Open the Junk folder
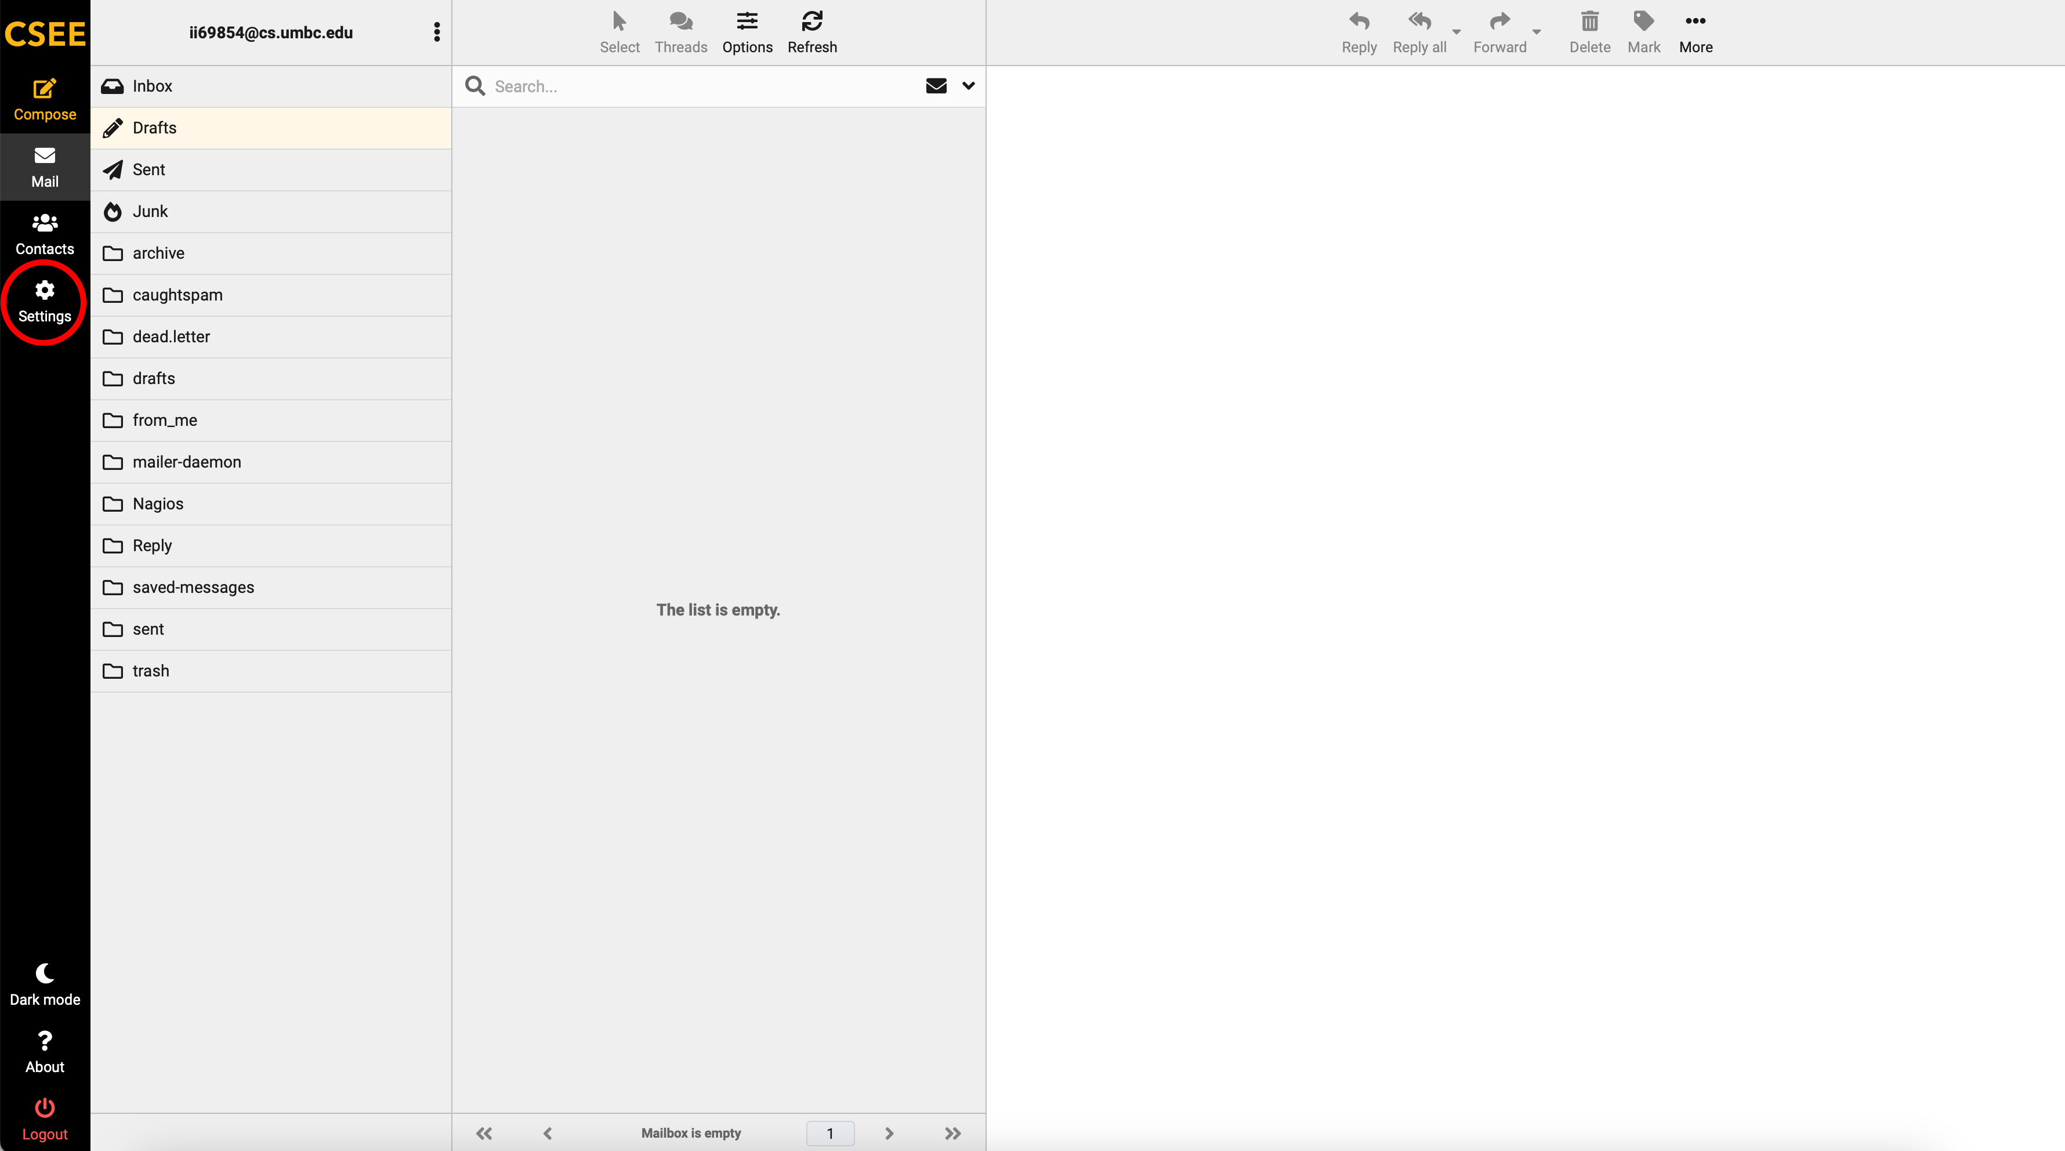2065x1151 pixels. (271, 212)
